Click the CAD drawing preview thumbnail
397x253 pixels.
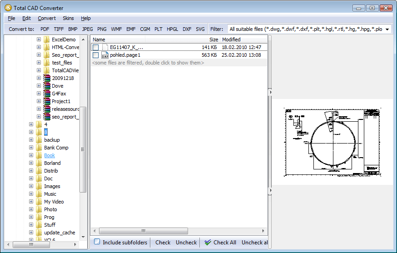[x=332, y=142]
